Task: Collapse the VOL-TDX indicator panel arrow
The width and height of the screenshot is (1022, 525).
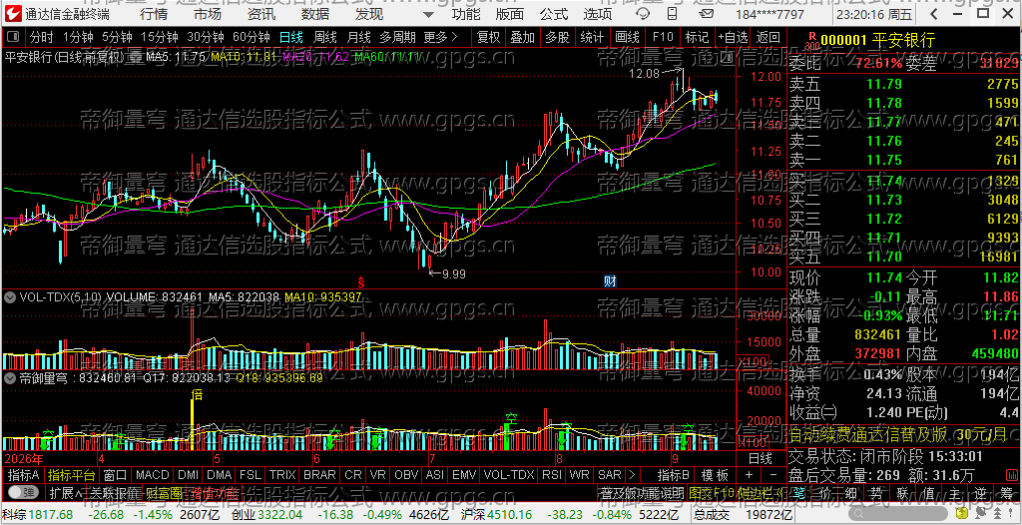Action: [10, 297]
